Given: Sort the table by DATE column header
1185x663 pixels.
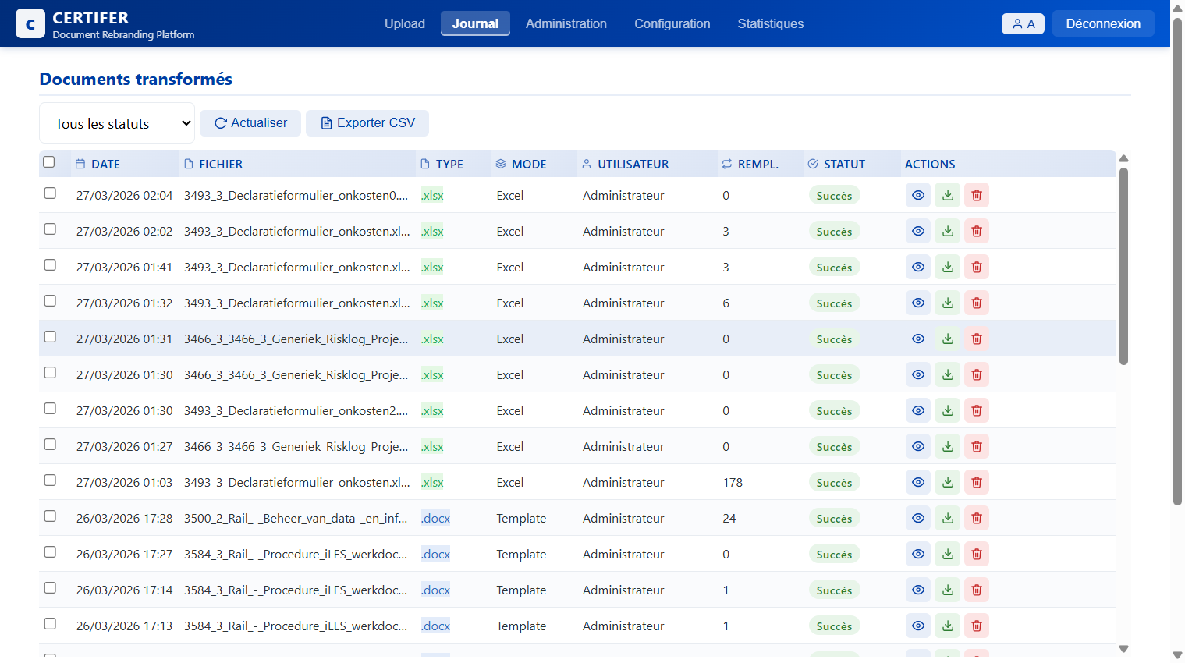Looking at the screenshot, I should click(105, 164).
